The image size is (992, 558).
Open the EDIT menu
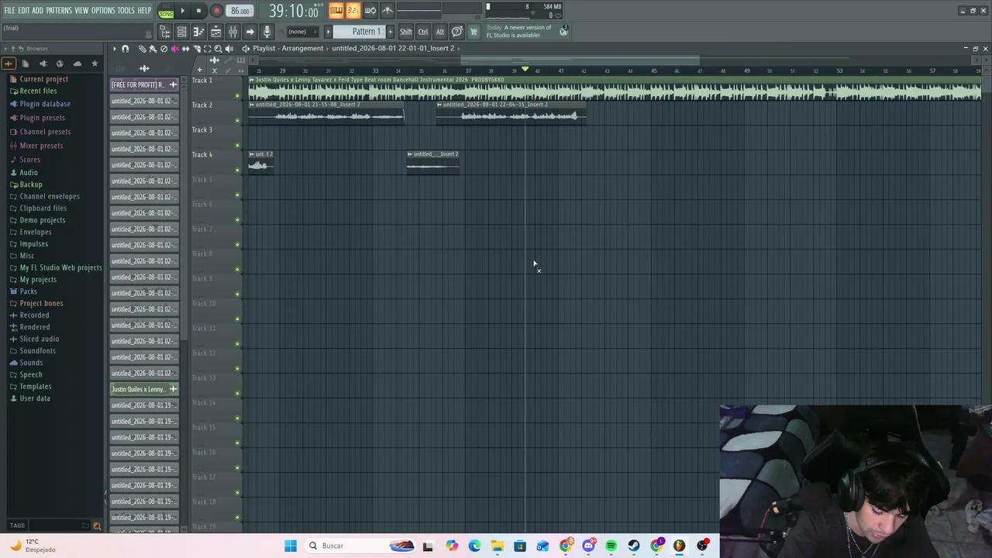(x=23, y=10)
